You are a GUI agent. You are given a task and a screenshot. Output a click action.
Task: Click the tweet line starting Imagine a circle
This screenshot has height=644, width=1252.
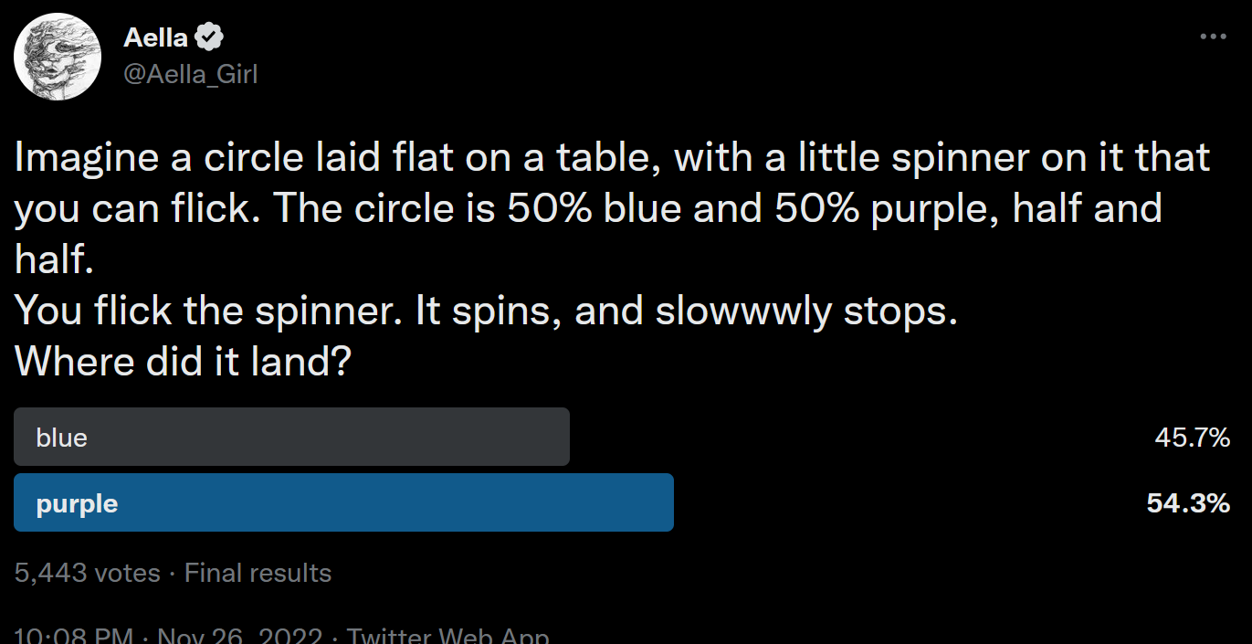click(x=612, y=158)
